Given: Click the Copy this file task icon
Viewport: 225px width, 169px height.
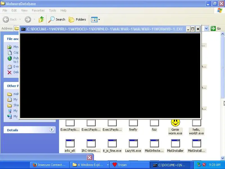Looking at the screenshot, I should coord(10,53).
